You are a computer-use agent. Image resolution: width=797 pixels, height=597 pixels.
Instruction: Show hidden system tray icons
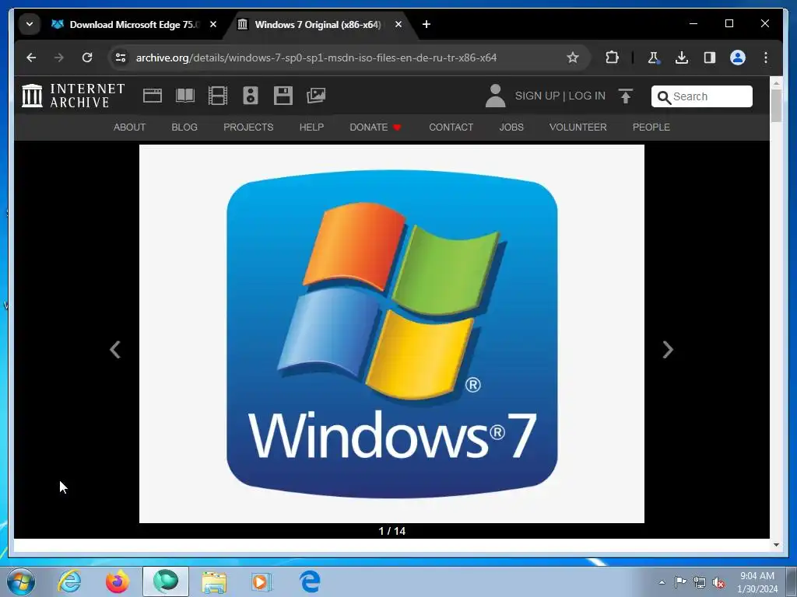[x=662, y=582]
